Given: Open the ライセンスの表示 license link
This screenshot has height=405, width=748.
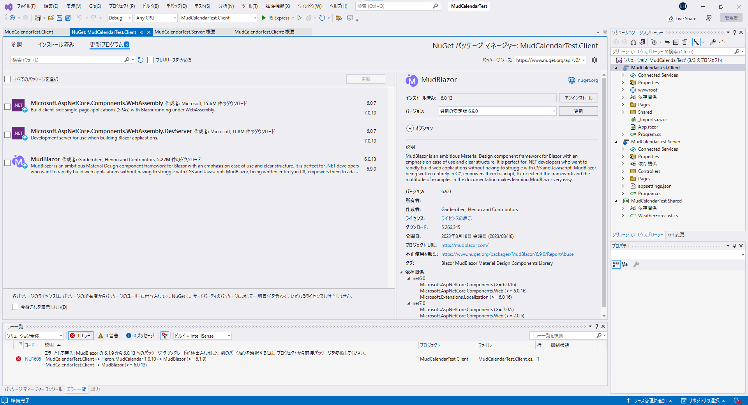Looking at the screenshot, I should (x=457, y=218).
